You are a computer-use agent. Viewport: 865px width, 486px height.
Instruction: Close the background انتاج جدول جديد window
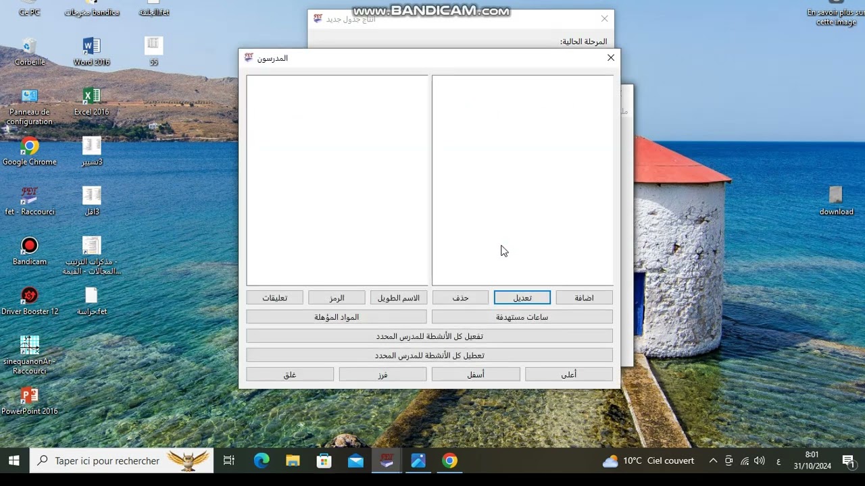(x=605, y=19)
